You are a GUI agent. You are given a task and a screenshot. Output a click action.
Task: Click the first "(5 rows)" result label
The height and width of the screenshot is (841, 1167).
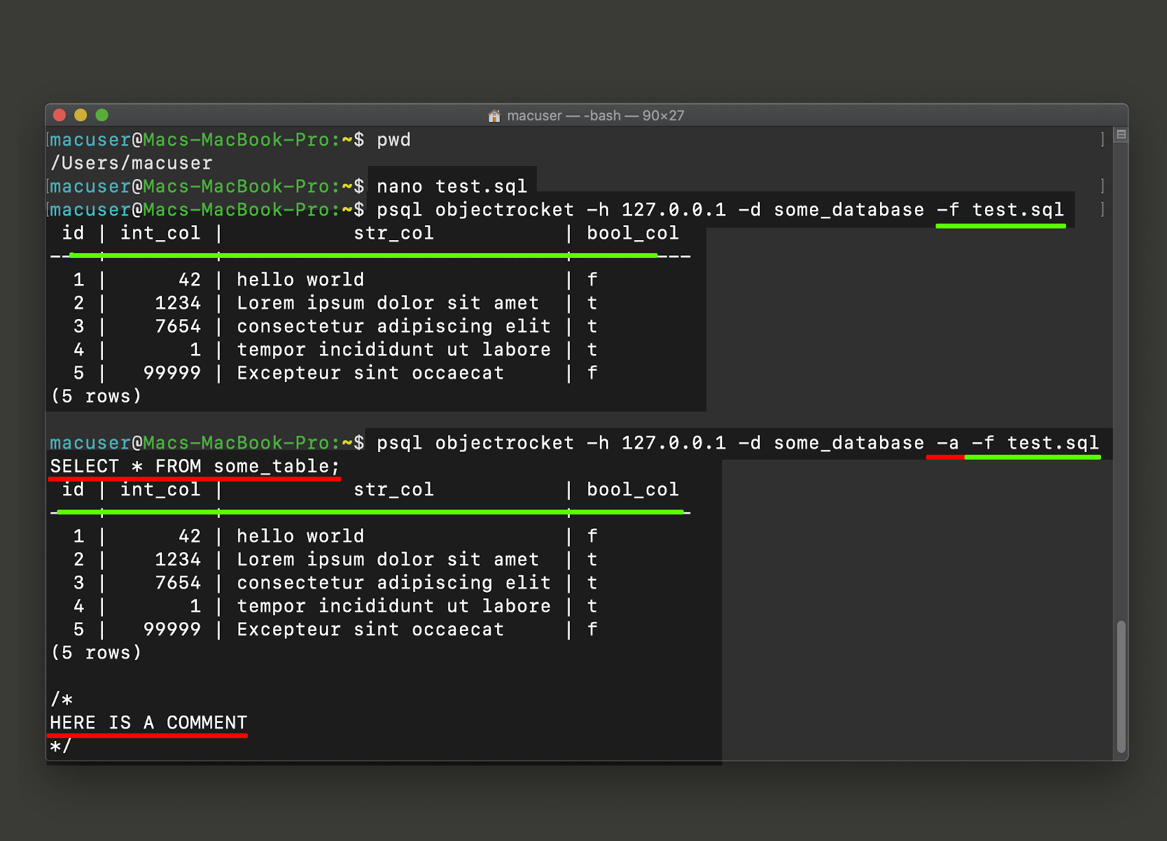coord(96,396)
